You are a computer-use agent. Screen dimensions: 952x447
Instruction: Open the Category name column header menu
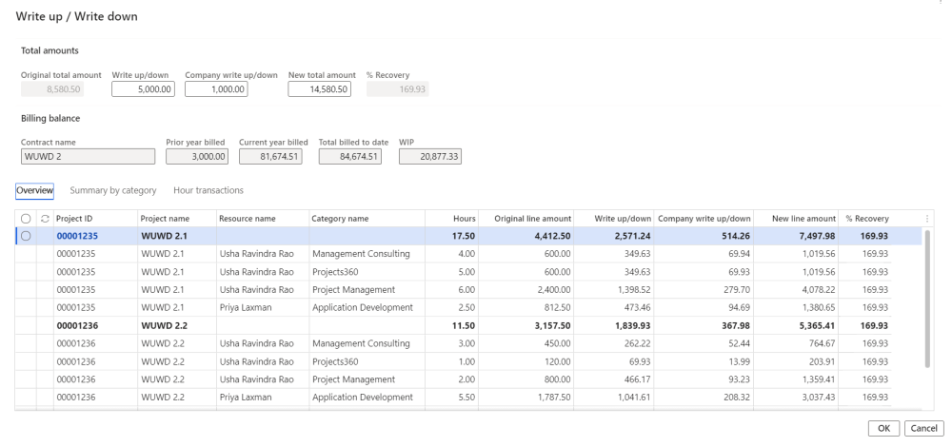tap(340, 219)
